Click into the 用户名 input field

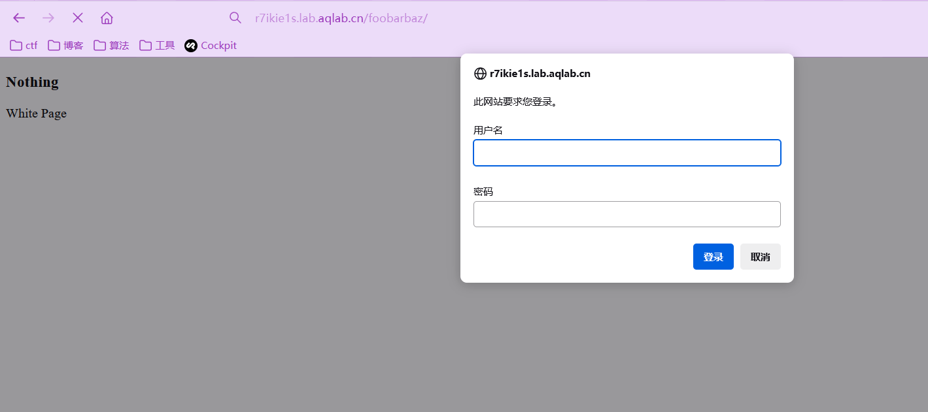pos(627,153)
